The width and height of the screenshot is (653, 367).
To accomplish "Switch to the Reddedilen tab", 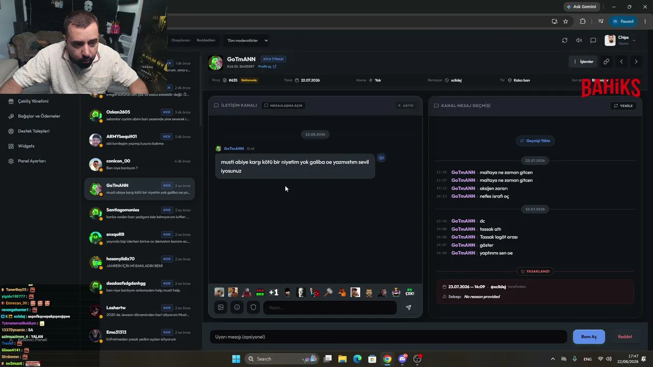I will click(x=206, y=40).
